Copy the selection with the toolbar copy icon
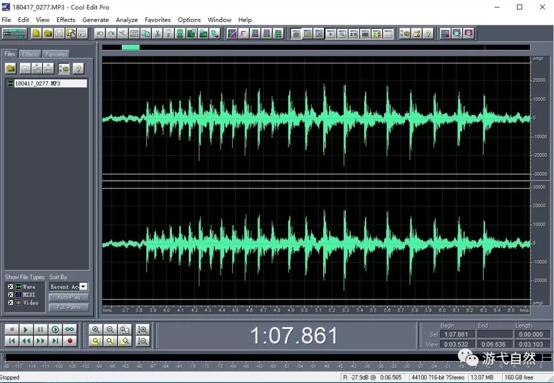Viewport: 554px width, 383px height. tap(146, 33)
